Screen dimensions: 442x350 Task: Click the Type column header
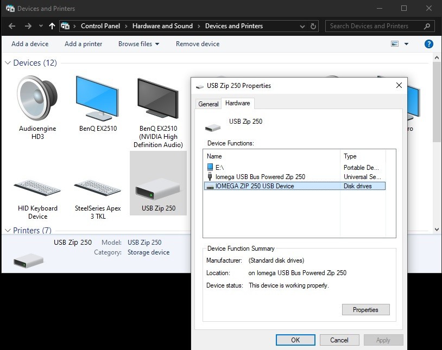point(363,156)
